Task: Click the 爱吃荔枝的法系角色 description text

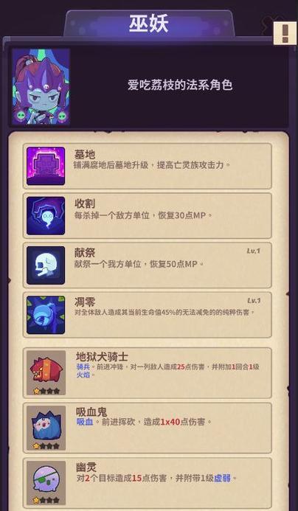Action: (x=180, y=86)
